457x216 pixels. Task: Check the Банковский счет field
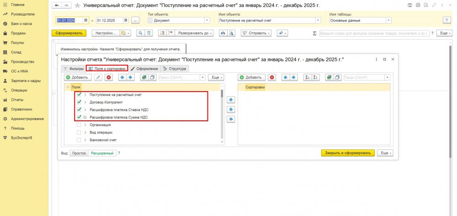79,140
